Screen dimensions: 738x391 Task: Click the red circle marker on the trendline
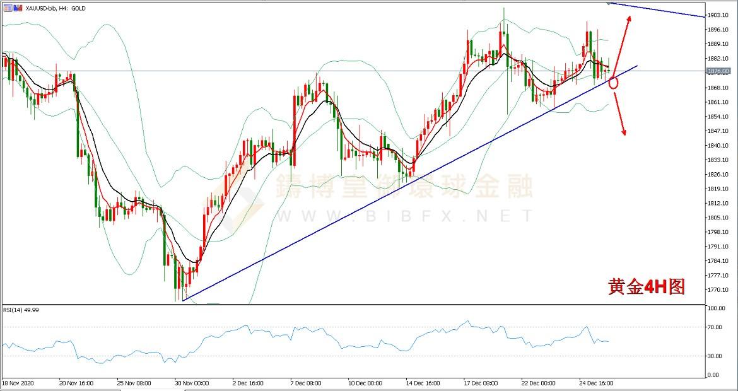coord(613,83)
